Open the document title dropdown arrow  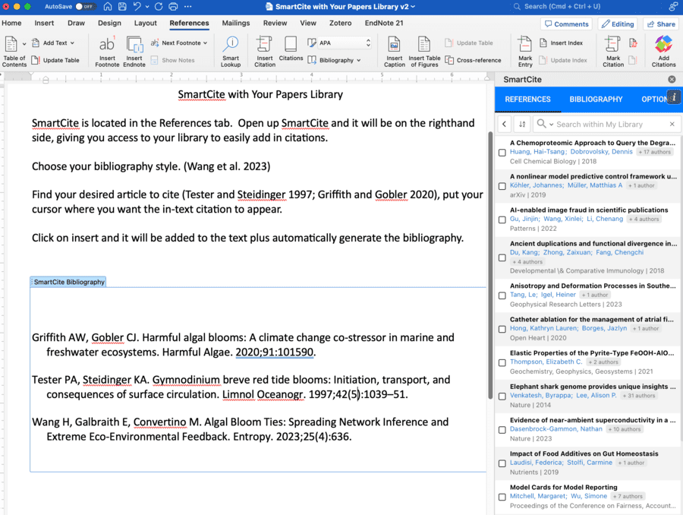coord(413,7)
